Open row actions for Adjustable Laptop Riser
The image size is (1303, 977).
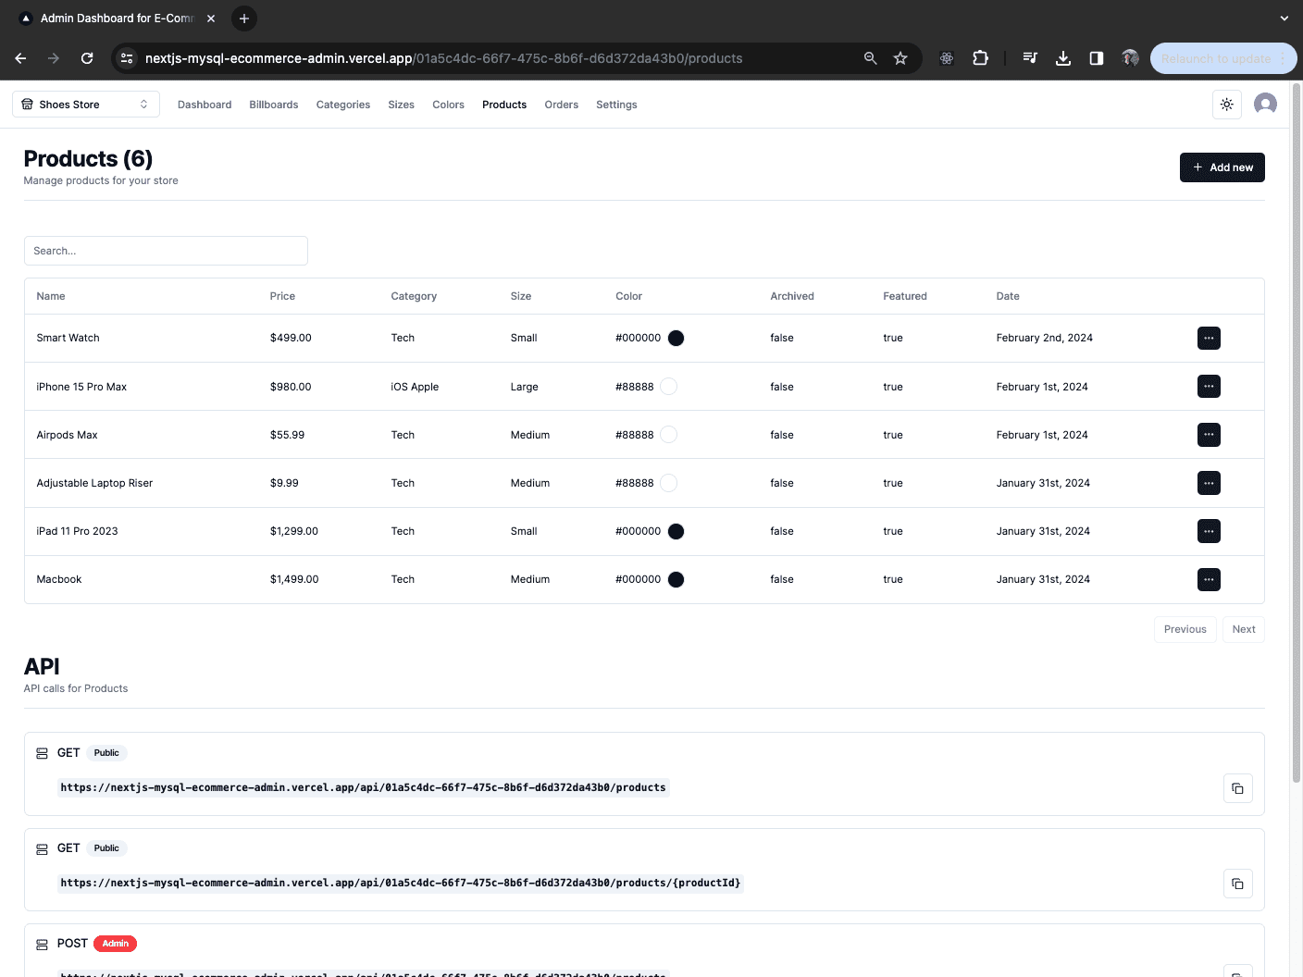tap(1209, 483)
